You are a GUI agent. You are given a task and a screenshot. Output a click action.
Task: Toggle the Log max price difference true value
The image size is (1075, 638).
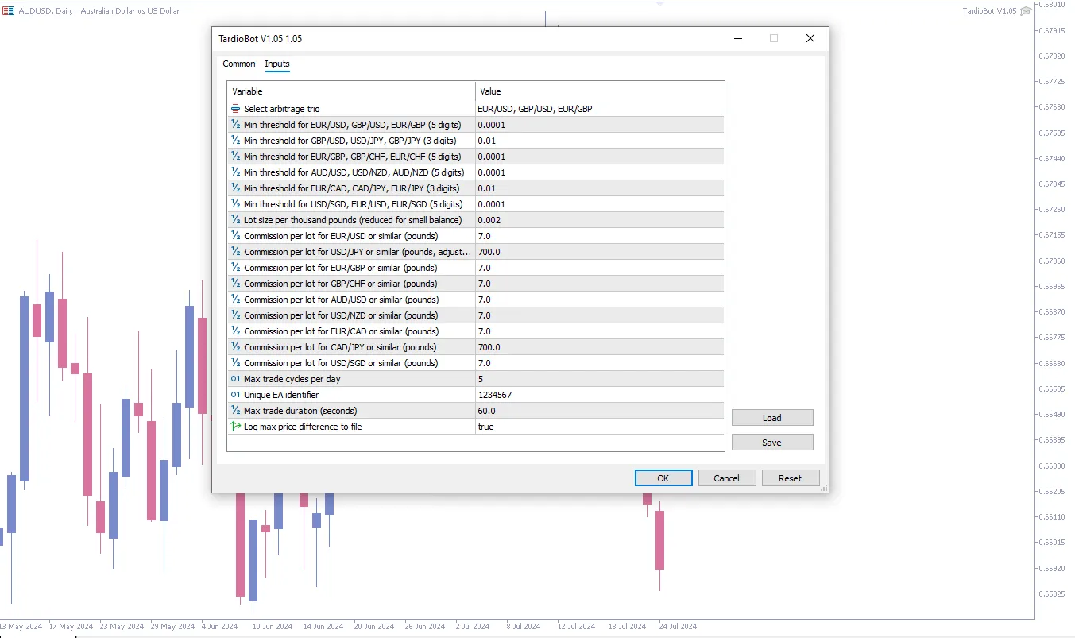tap(599, 427)
